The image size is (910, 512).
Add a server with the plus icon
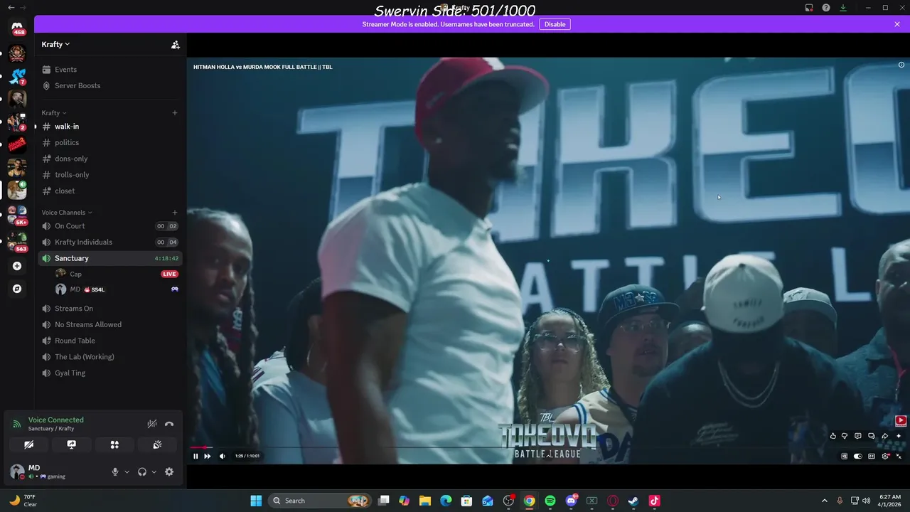pos(17,266)
